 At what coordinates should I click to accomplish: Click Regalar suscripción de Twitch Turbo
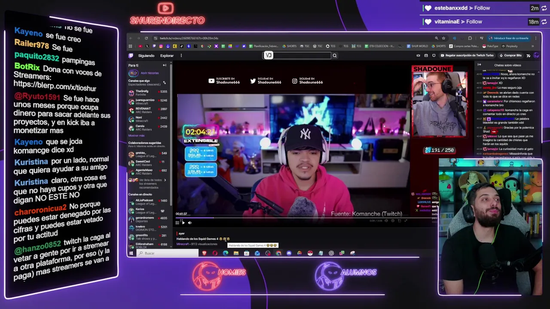point(467,55)
